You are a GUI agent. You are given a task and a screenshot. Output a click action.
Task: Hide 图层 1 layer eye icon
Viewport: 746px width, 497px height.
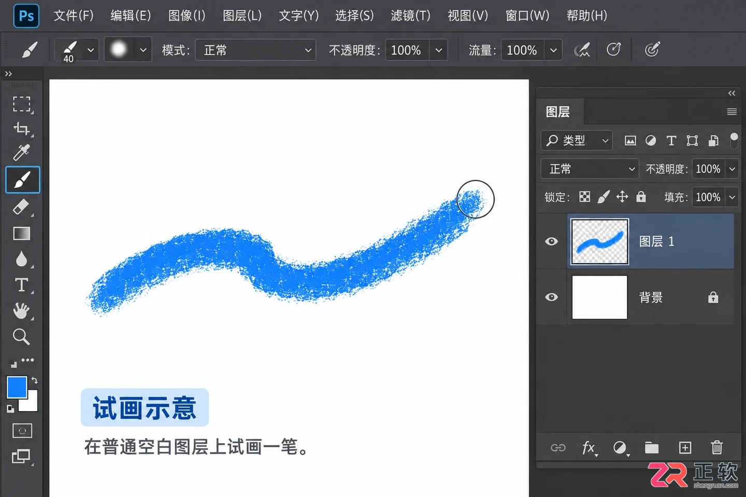(552, 241)
